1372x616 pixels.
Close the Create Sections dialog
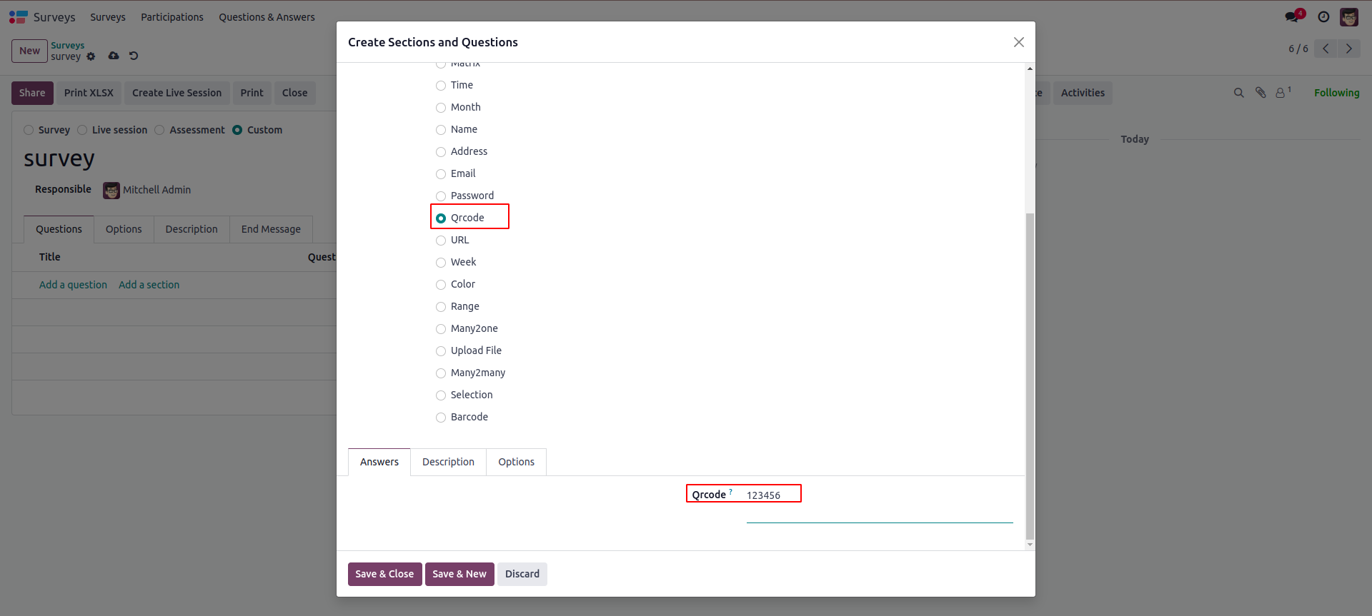click(1018, 42)
